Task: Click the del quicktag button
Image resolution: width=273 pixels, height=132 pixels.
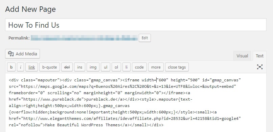Action: 67,67
